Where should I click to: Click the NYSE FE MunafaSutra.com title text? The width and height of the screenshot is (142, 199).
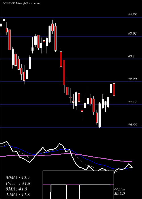21,3
